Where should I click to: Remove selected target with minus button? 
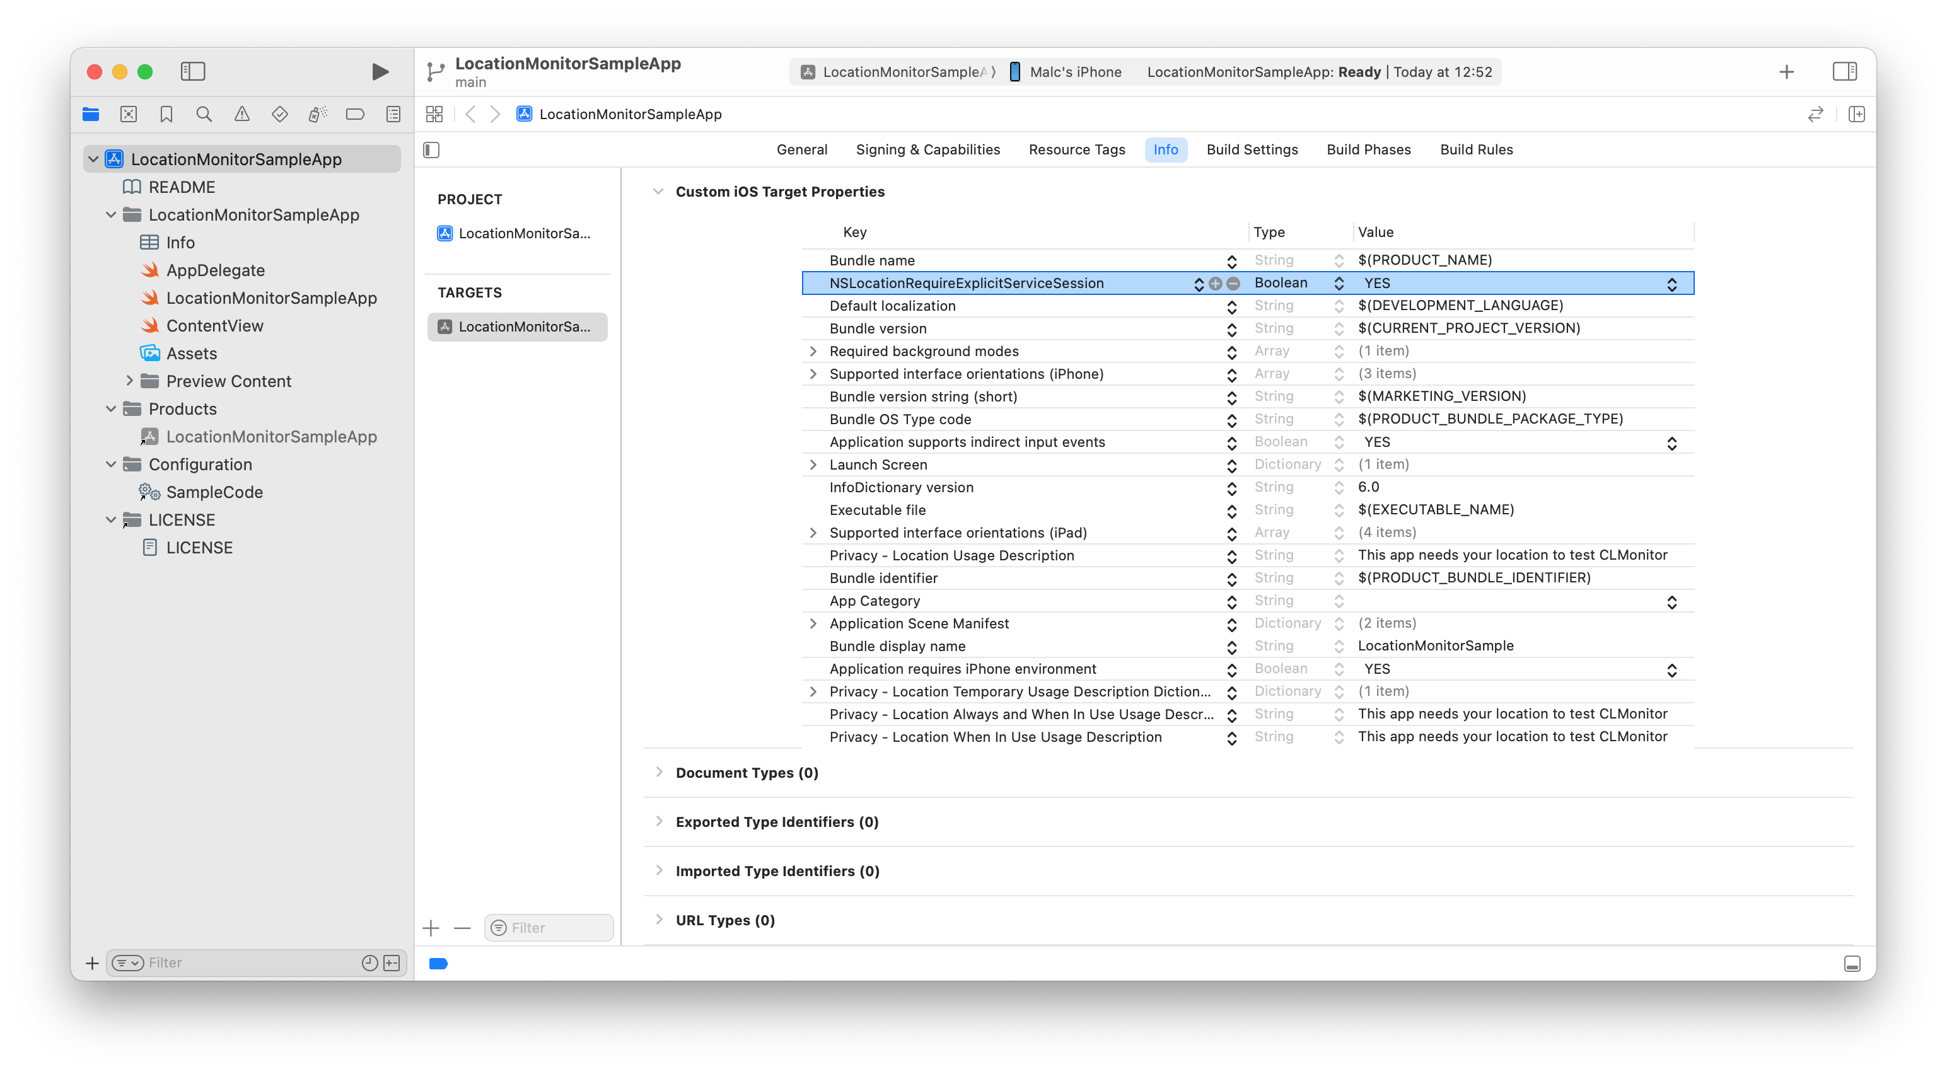pos(463,928)
